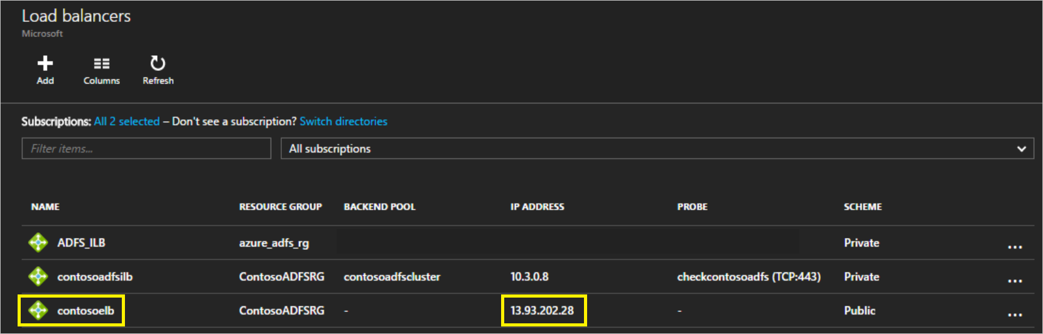
Task: Open more options for contosoelb row
Action: [x=1015, y=315]
